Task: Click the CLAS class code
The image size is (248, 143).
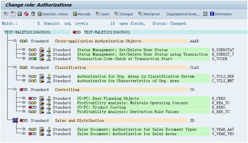Action: pyautogui.click(x=194, y=68)
